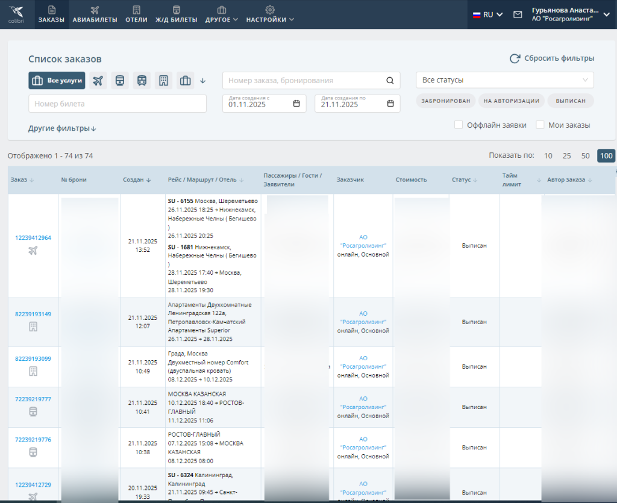Enable 'Оффлайн заявки' checkbox

point(459,125)
